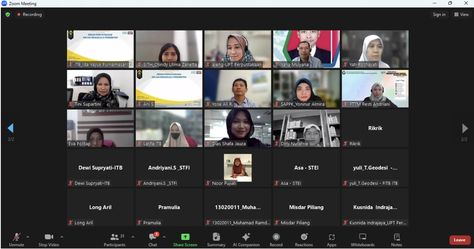Open the Participants list

[115, 240]
